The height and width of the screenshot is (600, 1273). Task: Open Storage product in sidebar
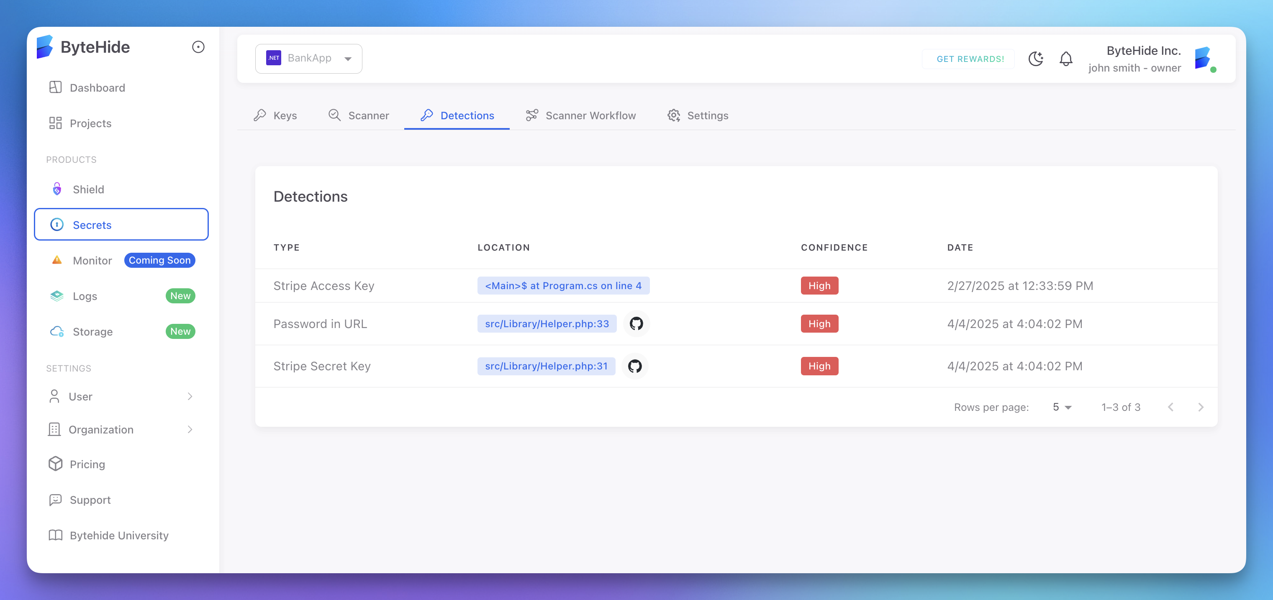(x=92, y=332)
